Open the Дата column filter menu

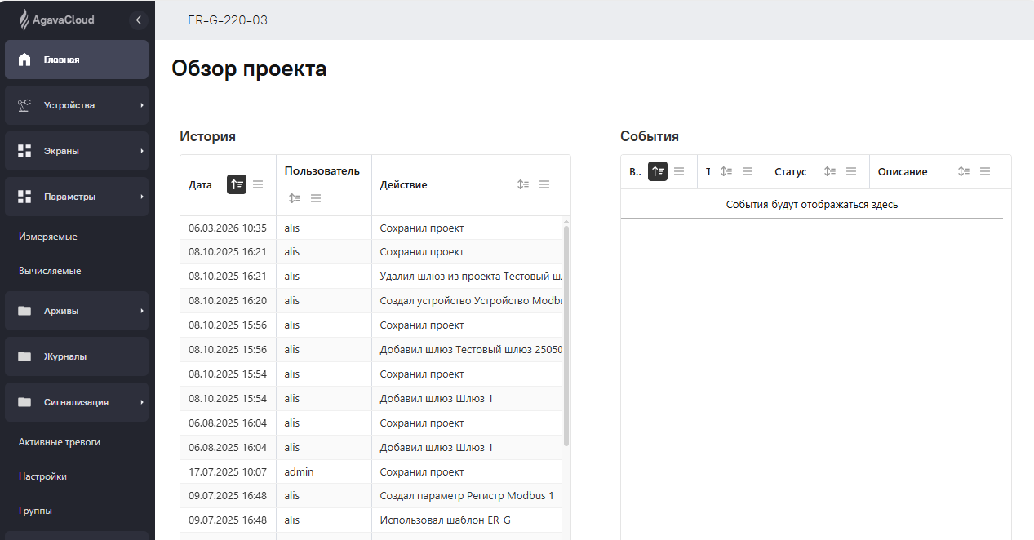click(x=258, y=185)
